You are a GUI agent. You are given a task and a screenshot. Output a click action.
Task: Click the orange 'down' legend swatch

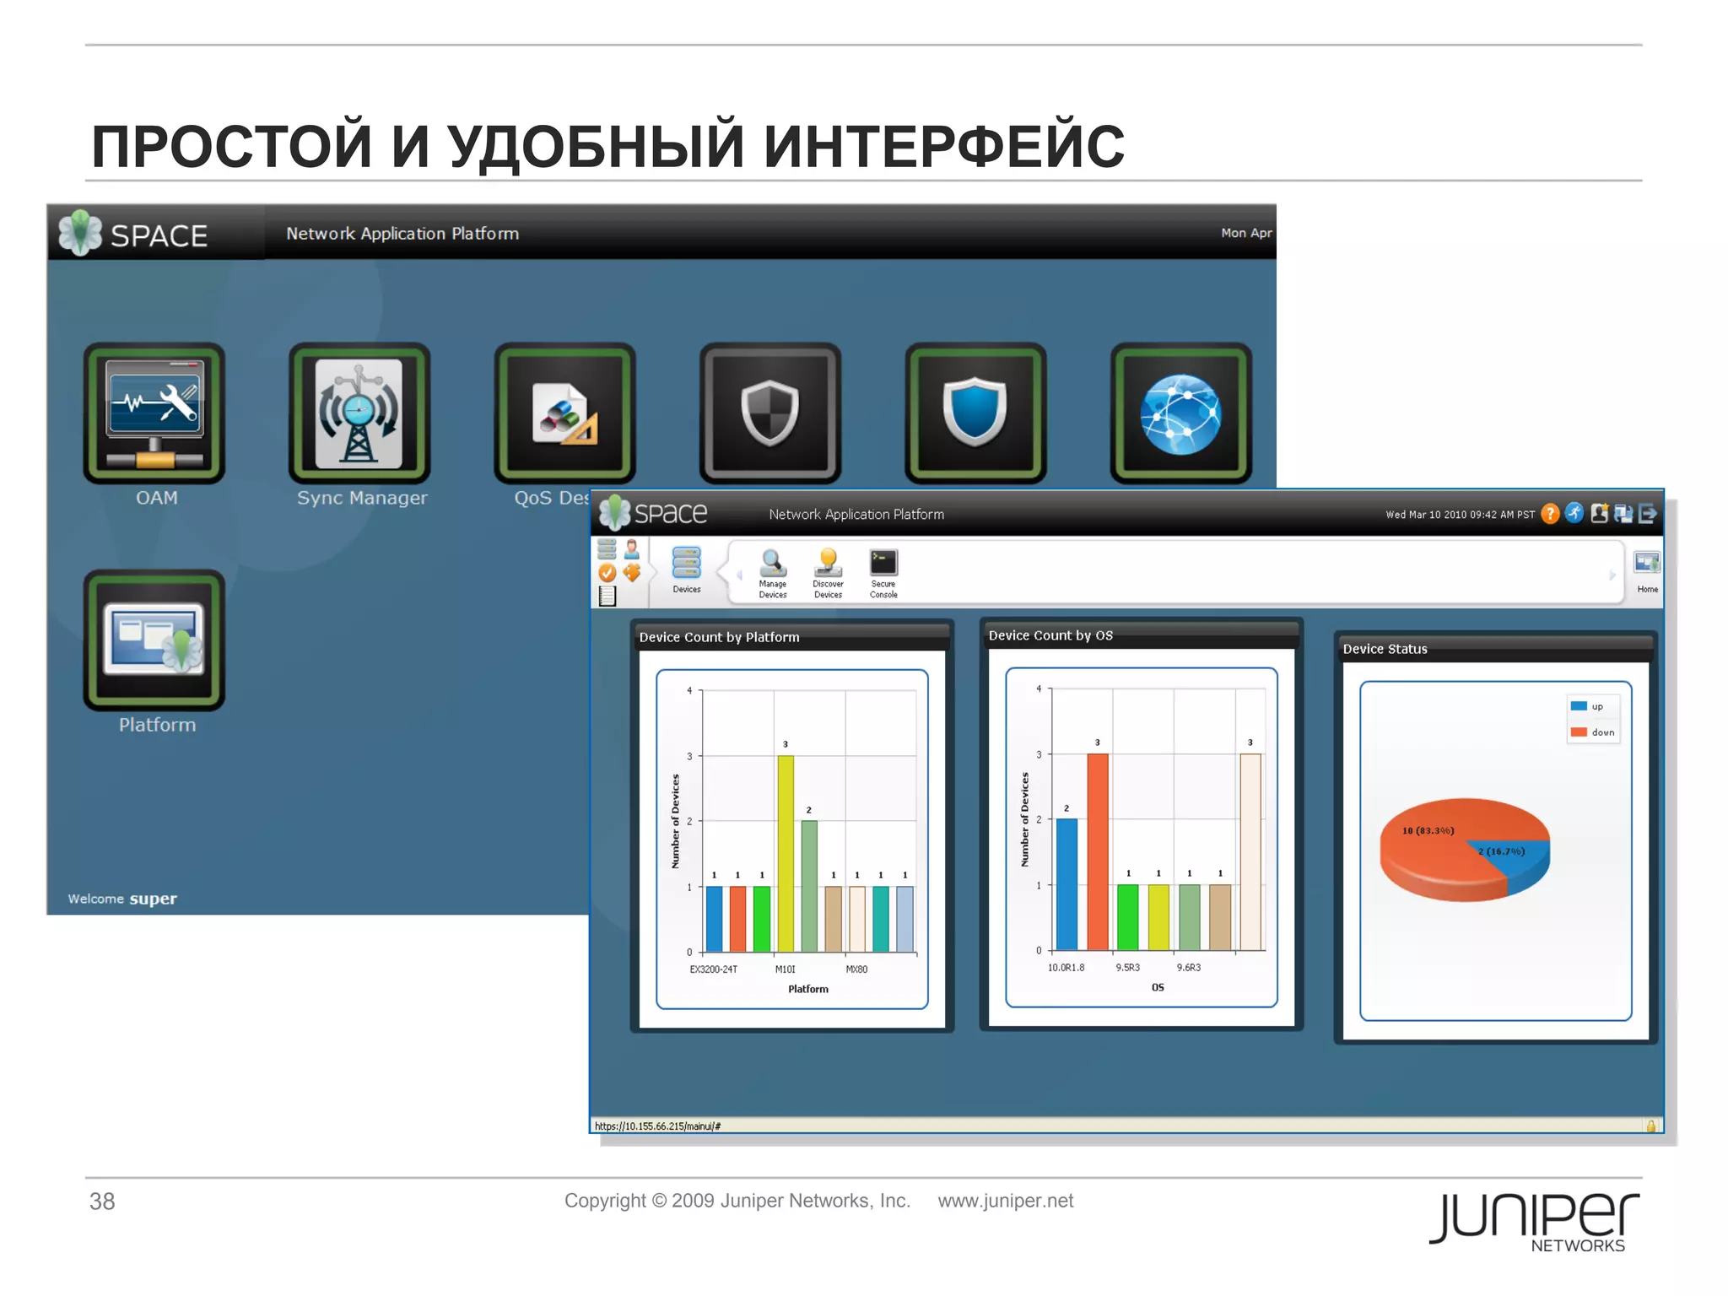click(x=1579, y=732)
